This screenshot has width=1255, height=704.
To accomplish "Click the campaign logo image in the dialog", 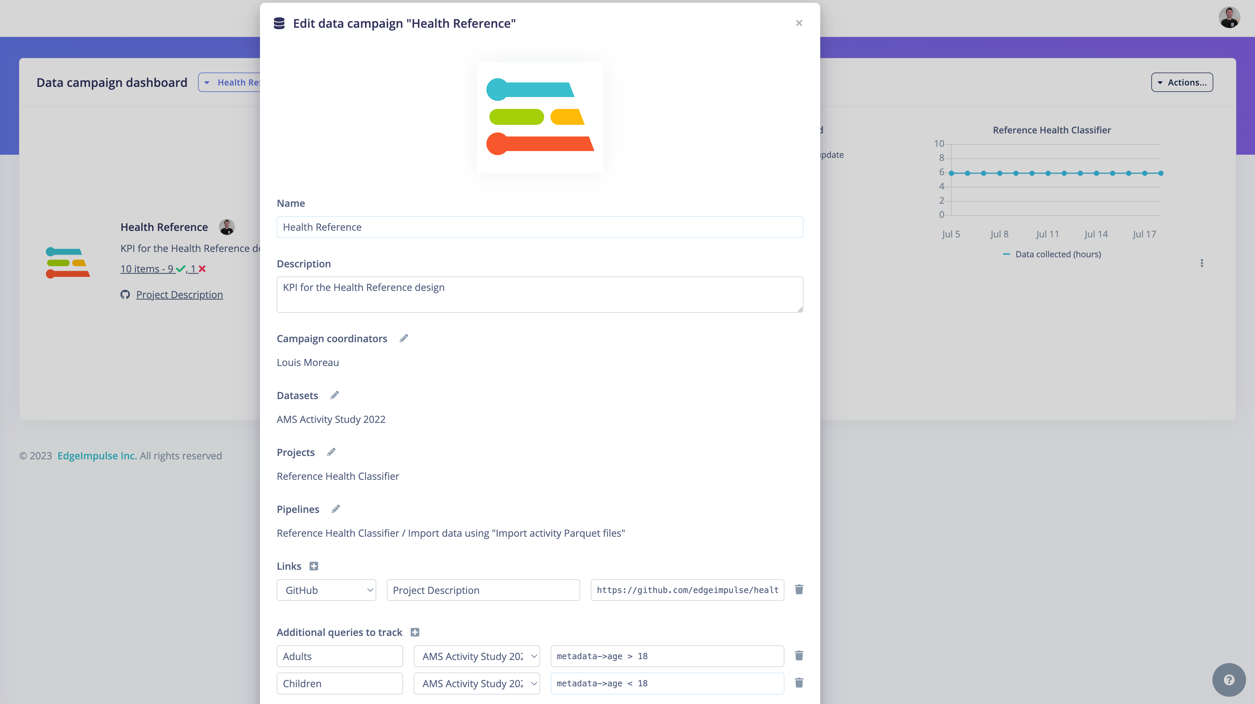I will [540, 117].
